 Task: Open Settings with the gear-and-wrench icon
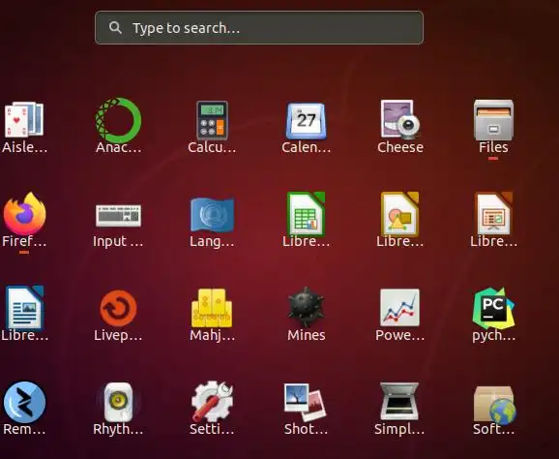(x=212, y=401)
